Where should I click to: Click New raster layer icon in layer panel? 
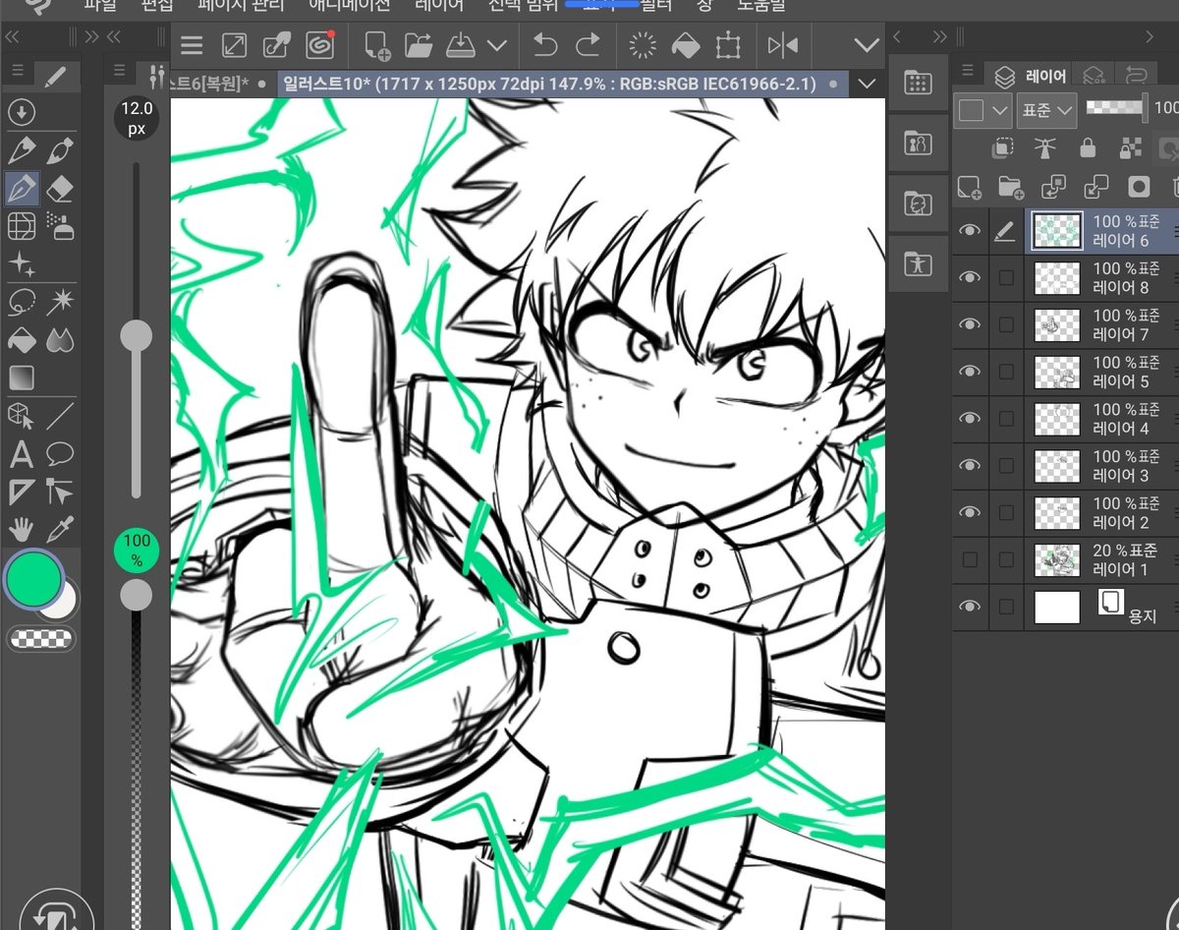(970, 186)
